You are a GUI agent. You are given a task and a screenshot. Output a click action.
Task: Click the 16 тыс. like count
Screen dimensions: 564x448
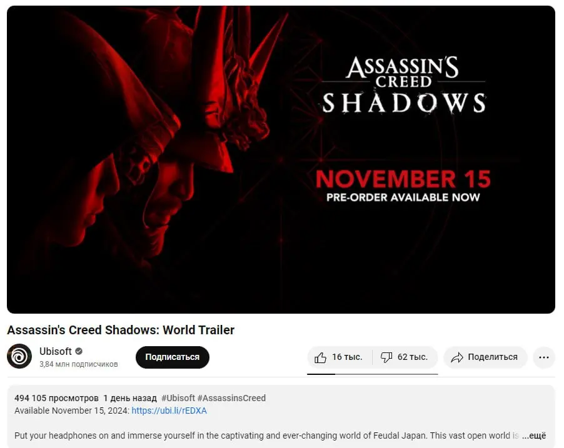(x=347, y=357)
